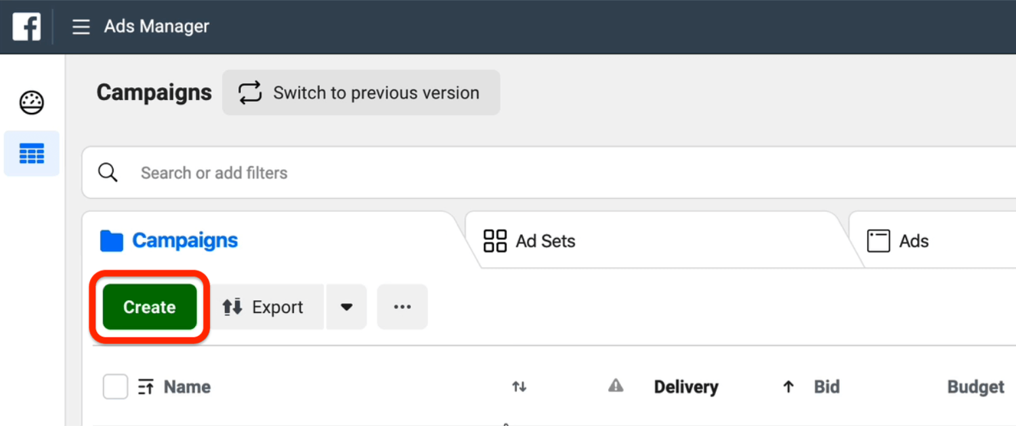Click the Facebook logo icon
Image resolution: width=1016 pixels, height=426 pixels.
click(26, 27)
